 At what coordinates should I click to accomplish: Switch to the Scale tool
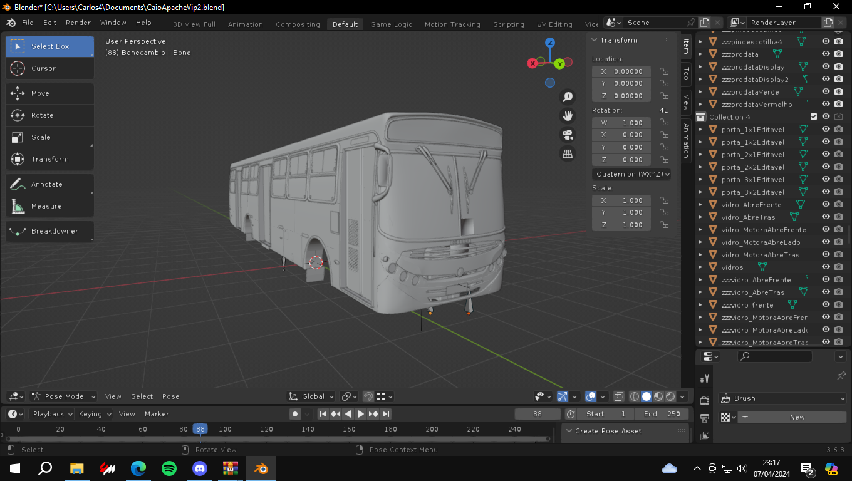(x=50, y=137)
